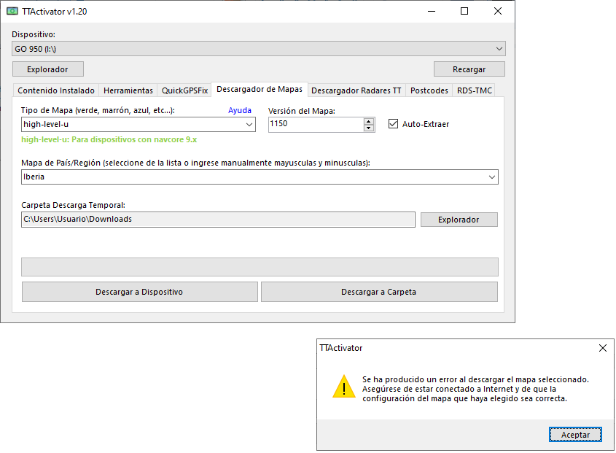Go to the Descargador Radares TT tab
The image size is (616, 453).
(x=356, y=90)
